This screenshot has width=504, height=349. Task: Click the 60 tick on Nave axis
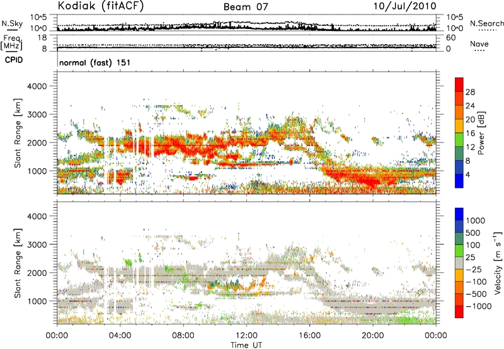click(x=451, y=38)
